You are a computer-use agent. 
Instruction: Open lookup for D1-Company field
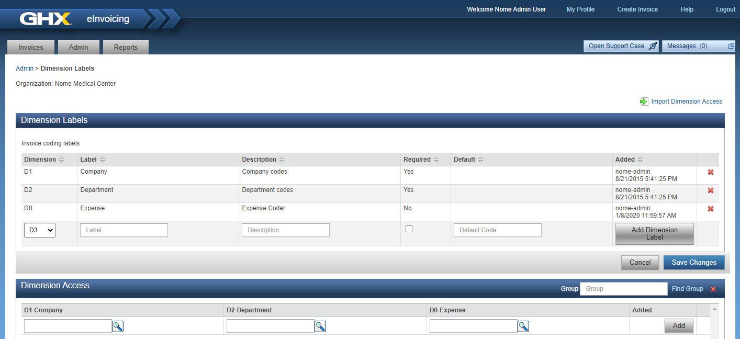tap(118, 326)
